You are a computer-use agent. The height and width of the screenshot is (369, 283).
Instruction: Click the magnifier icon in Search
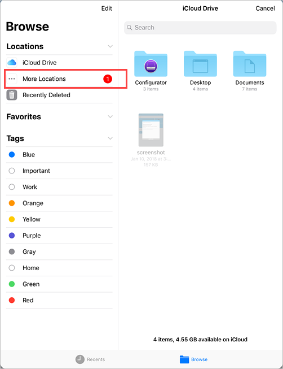(x=130, y=28)
